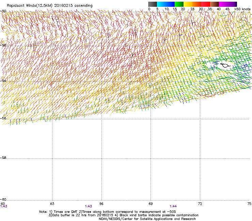This screenshot has height=221, width=252.
Task: Click the latitude label '-54'
Action: (3, 81)
